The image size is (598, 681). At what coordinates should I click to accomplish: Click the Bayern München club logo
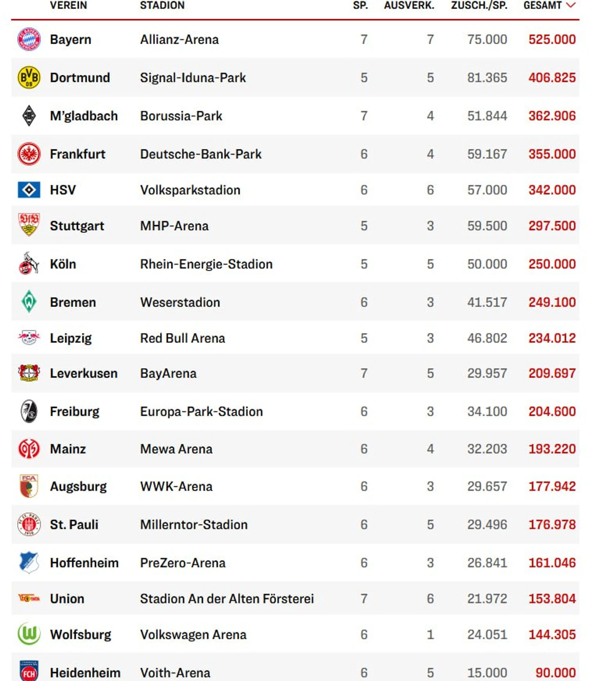(x=29, y=39)
